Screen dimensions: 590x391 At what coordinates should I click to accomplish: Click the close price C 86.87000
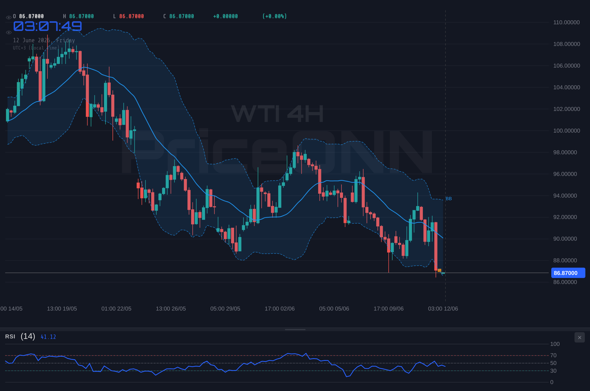point(179,16)
